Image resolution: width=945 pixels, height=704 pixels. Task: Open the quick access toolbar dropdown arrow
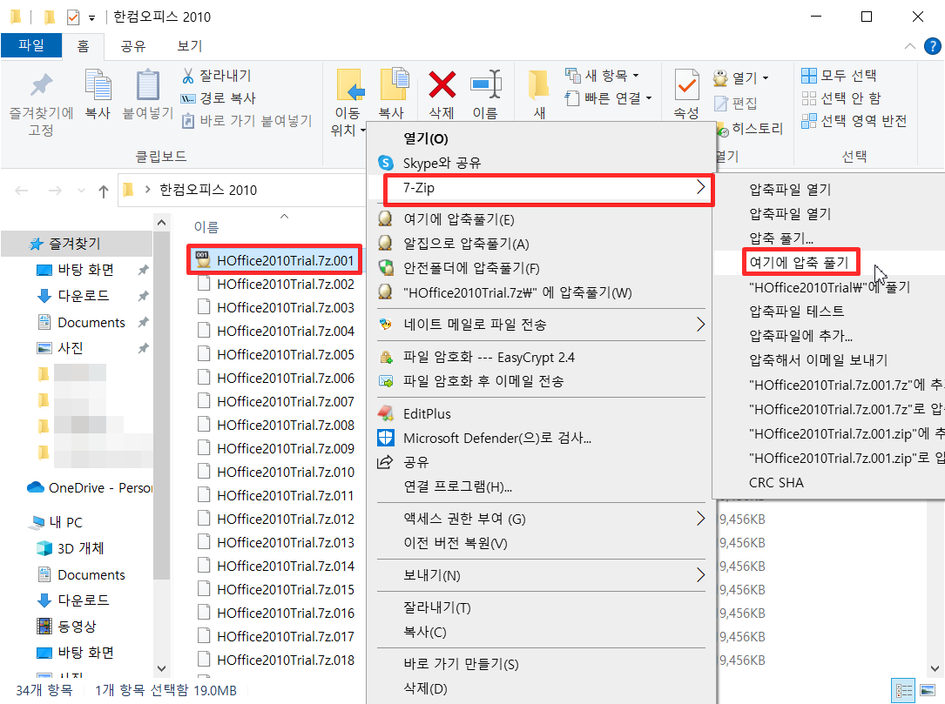coord(91,18)
